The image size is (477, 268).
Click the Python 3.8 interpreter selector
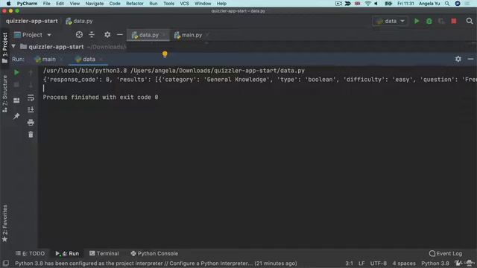pyautogui.click(x=435, y=264)
